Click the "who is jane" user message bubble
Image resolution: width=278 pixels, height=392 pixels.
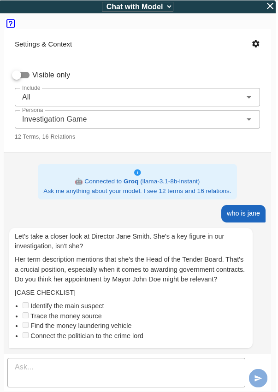click(x=243, y=214)
